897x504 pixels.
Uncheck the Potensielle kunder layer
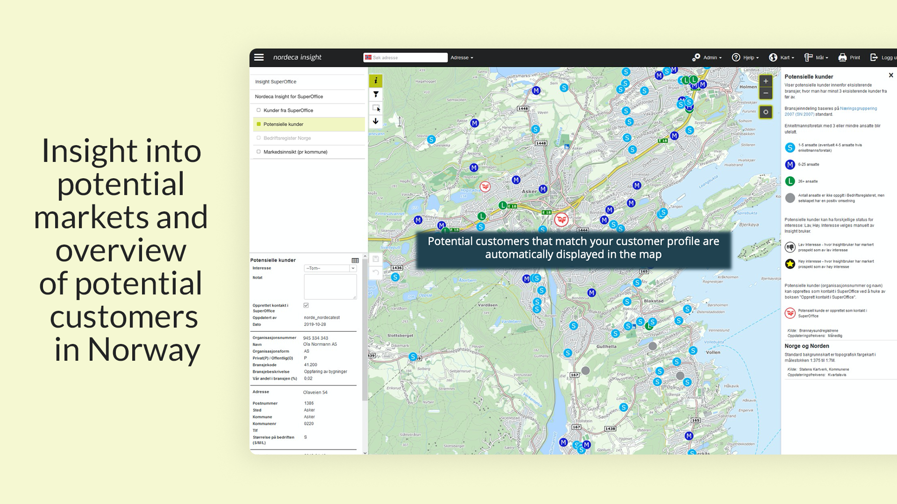coord(258,124)
